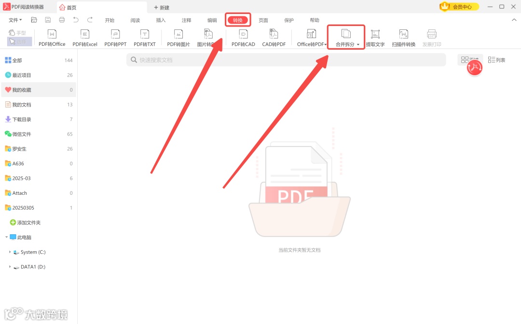
Task: Open the A636 folder
Action: [x=39, y=163]
